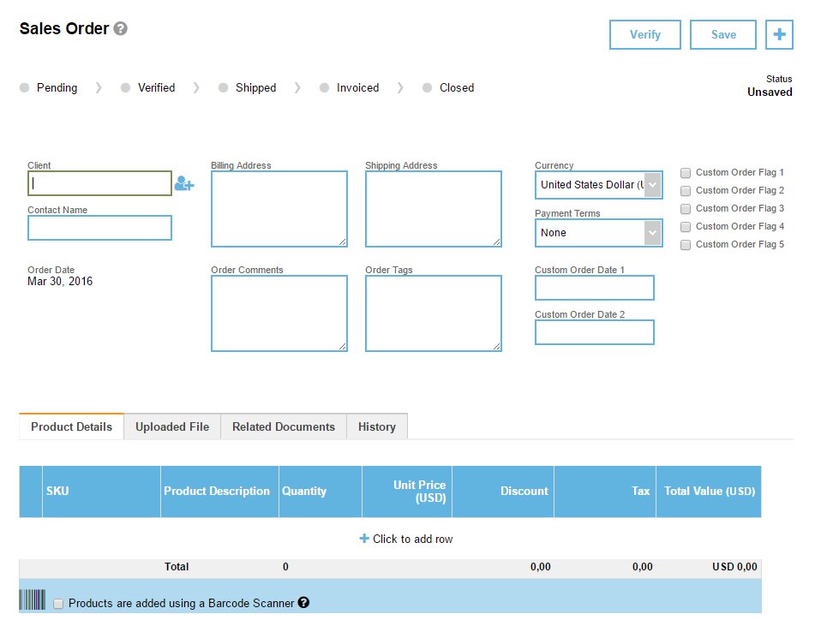815x644 pixels.
Task: Click inside the Billing Address text area
Action: coord(279,209)
